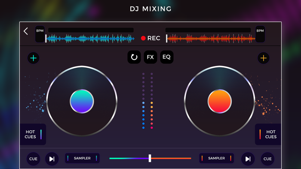The image size is (301, 169).
Task: Click the circular reset arrow icon
Action: tap(134, 57)
